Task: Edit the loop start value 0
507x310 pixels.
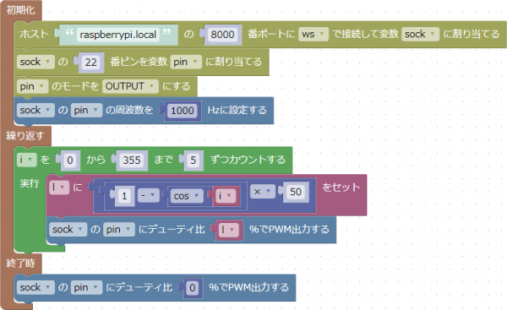Action: click(70, 160)
